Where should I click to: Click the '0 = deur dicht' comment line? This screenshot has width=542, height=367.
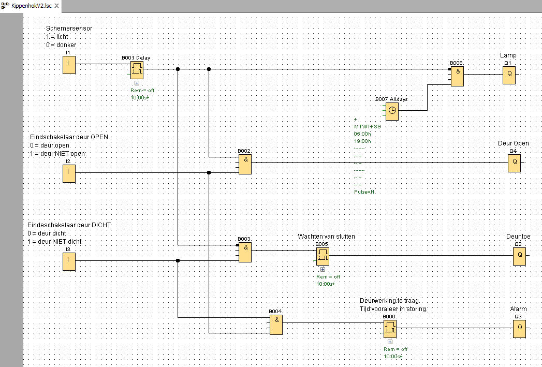pos(47,233)
